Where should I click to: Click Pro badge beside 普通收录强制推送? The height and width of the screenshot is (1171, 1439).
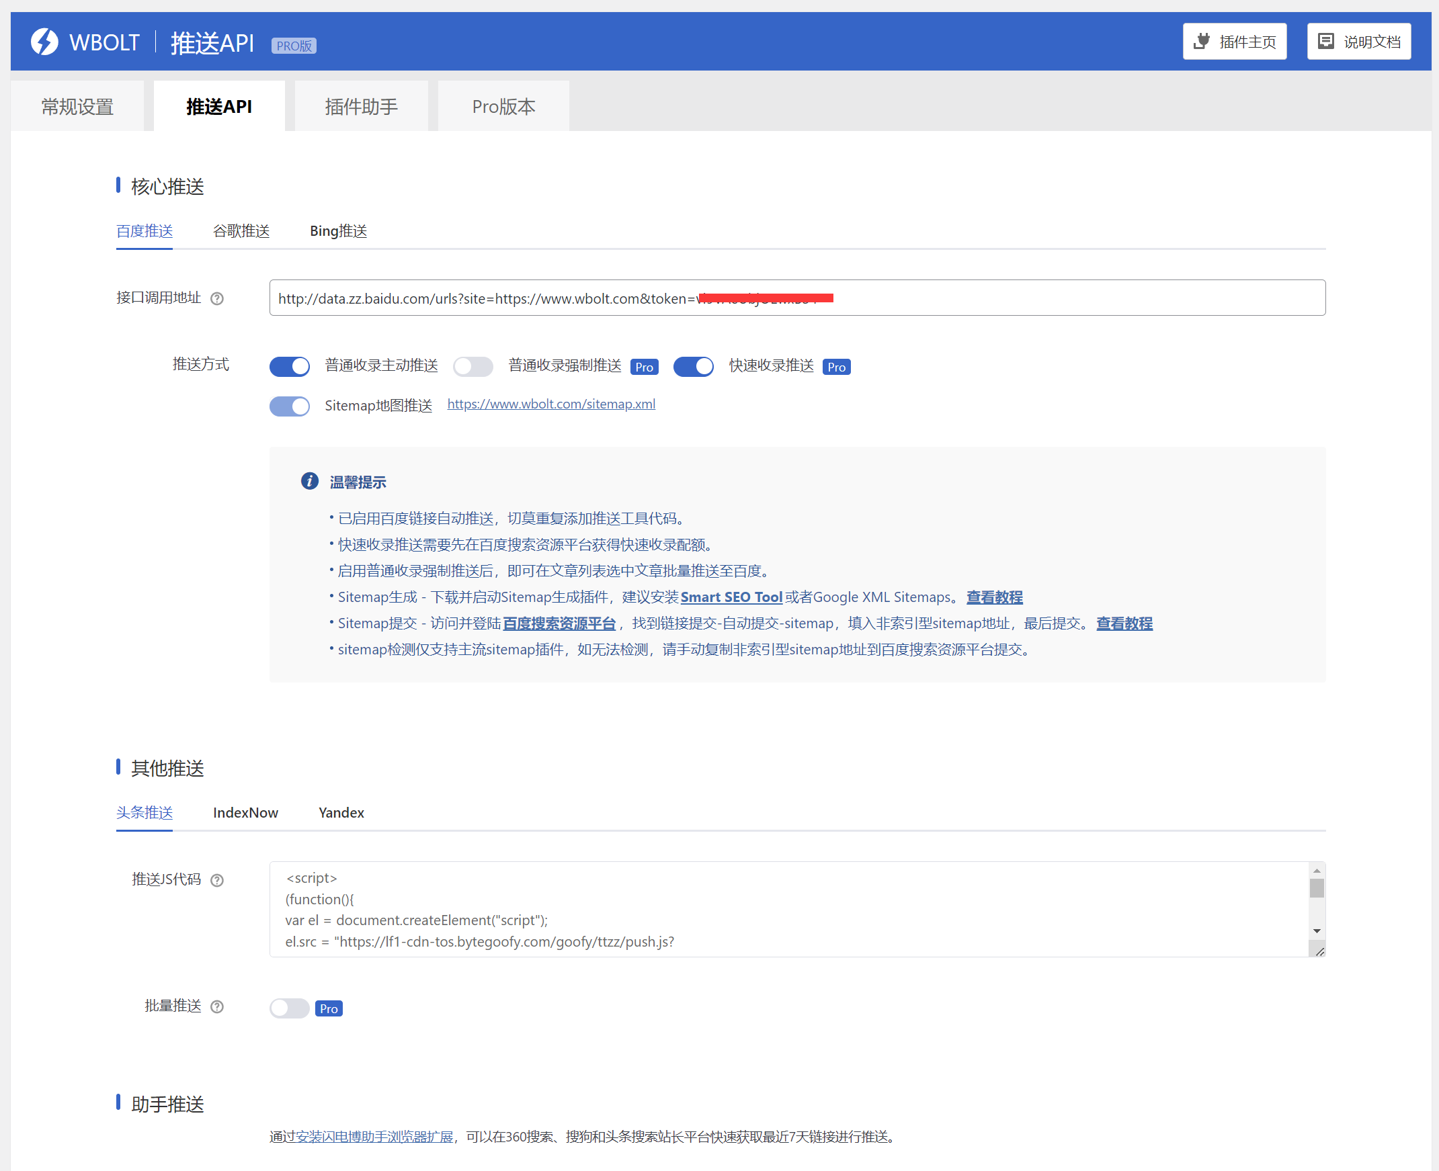[645, 367]
